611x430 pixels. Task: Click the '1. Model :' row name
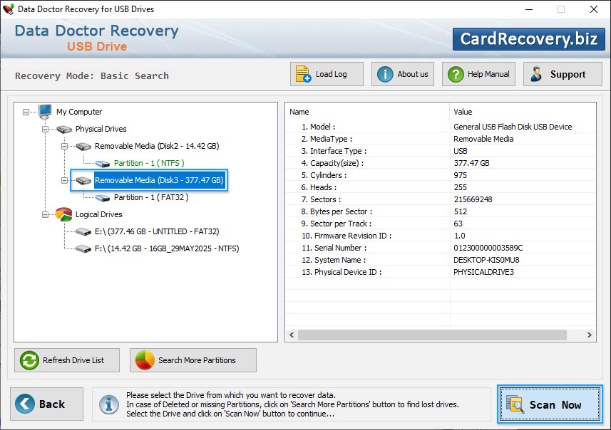click(x=318, y=127)
